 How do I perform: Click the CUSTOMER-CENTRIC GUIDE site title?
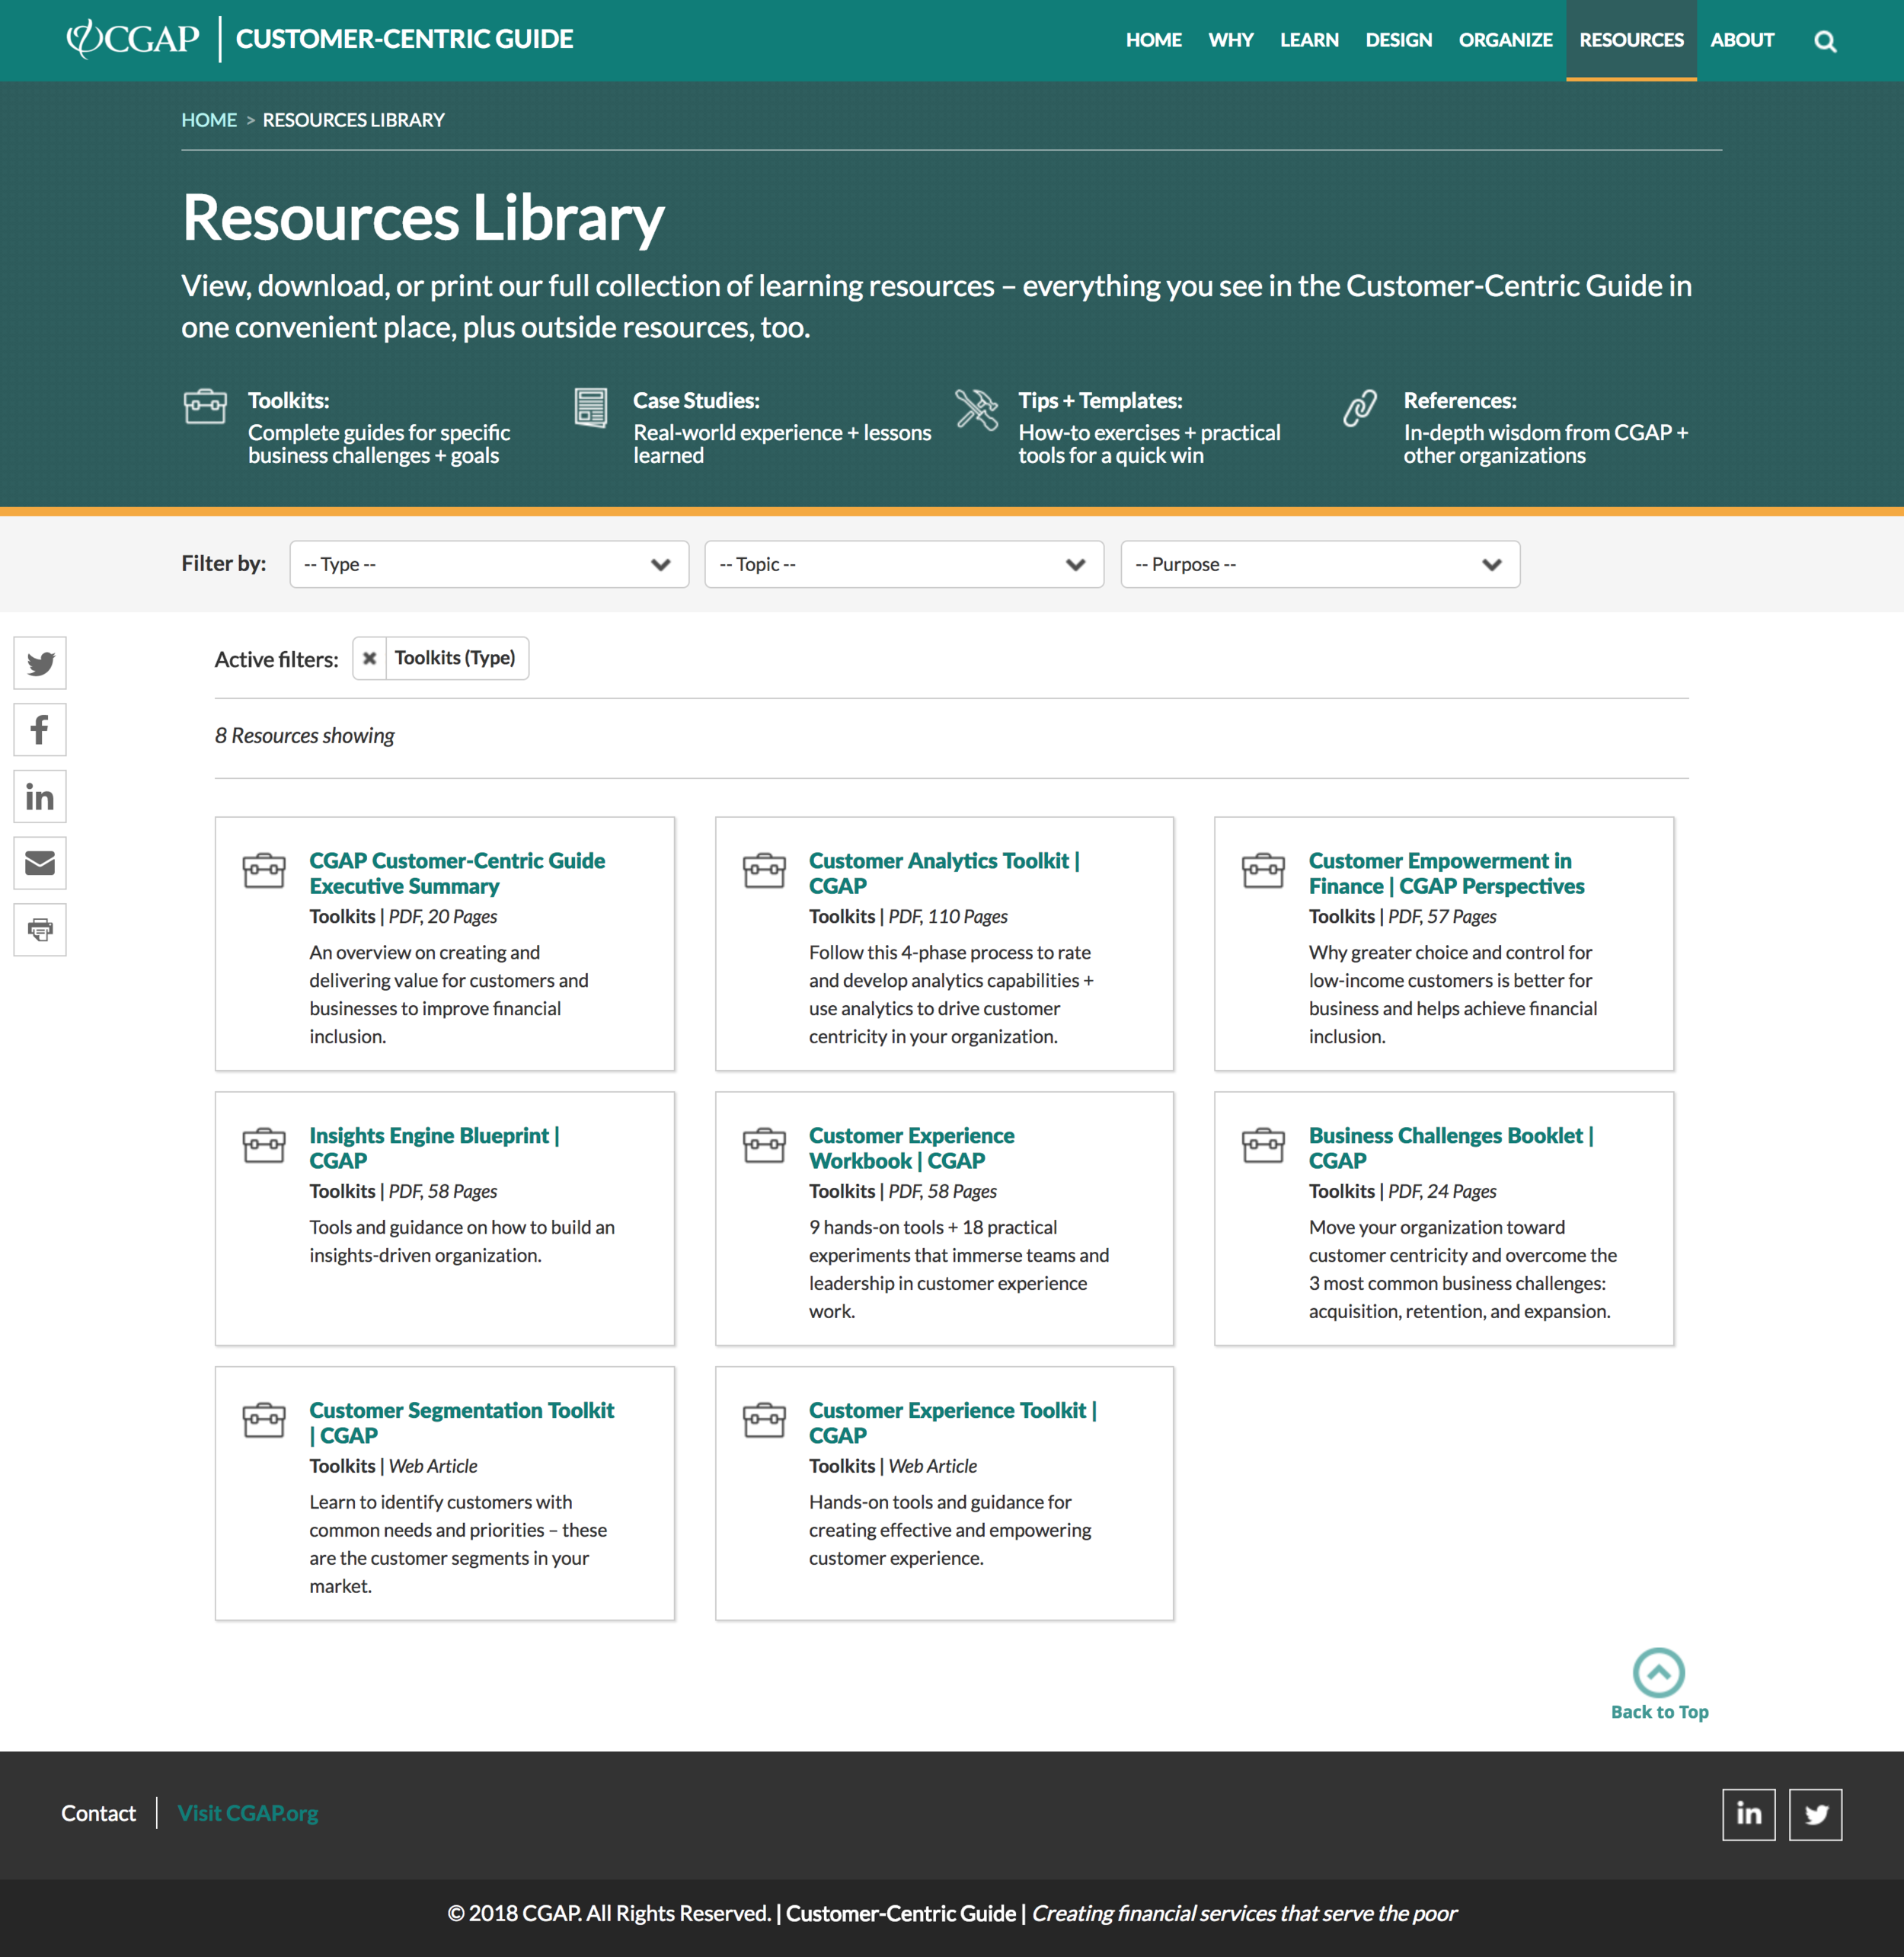(x=404, y=39)
